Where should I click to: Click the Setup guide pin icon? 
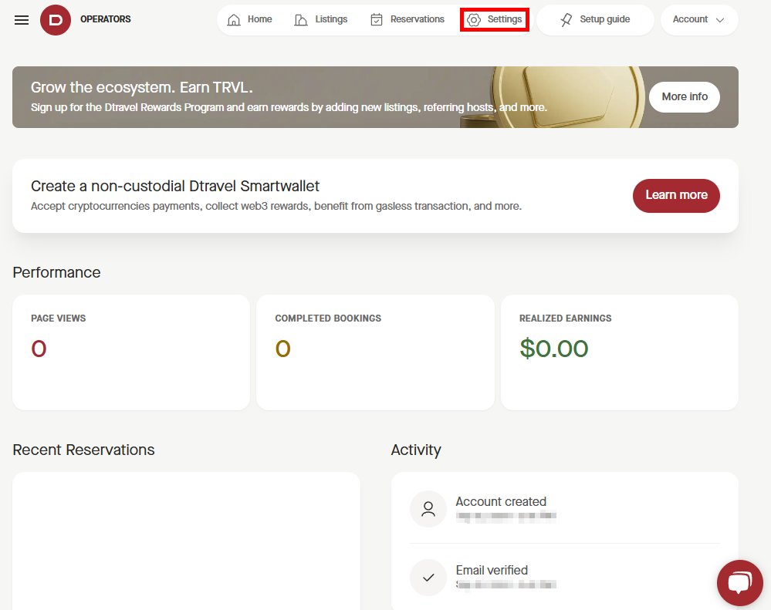[566, 19]
